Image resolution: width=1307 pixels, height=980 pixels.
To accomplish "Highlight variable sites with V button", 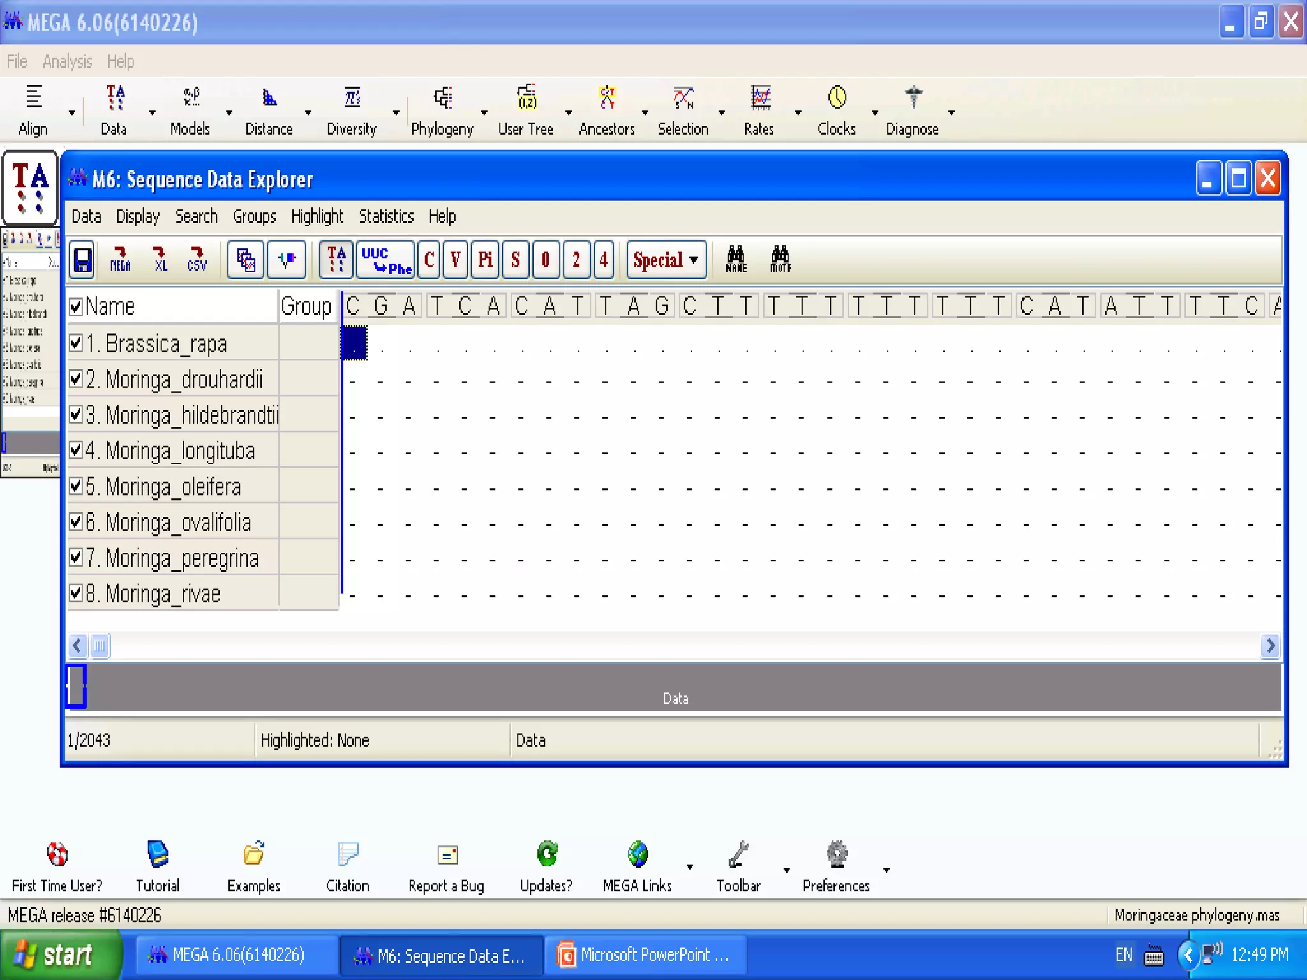I will tap(455, 260).
